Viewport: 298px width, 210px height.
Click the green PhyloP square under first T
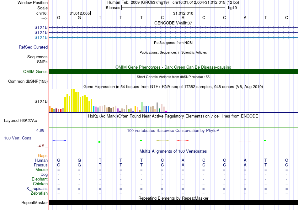point(99,142)
